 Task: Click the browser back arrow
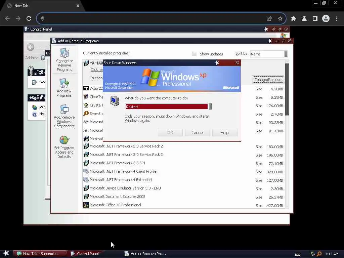[x=7, y=19]
